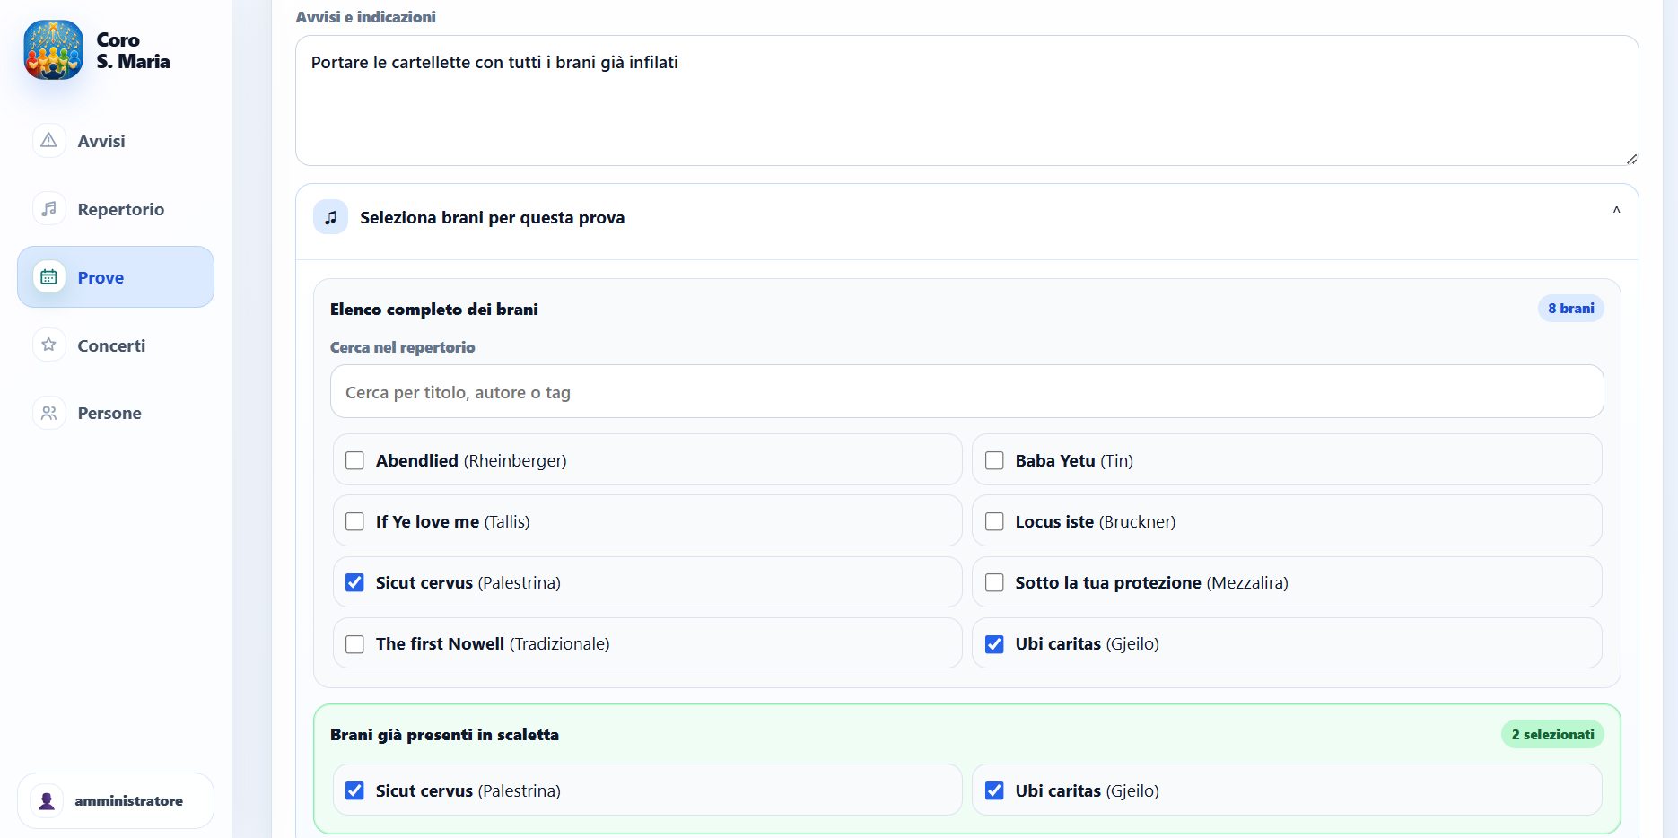Screen dimensions: 1678x838
Task: Open the Concerti menu item
Action: coord(116,345)
